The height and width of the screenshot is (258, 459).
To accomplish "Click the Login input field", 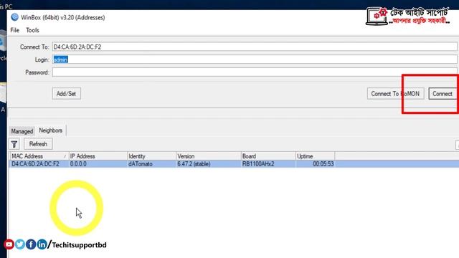I will point(255,59).
